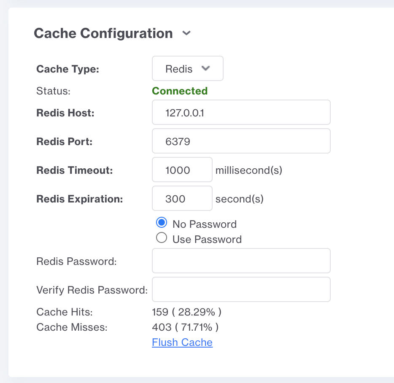Viewport: 394px width, 383px height.
Task: Collapse the Cache Configuration section chevron
Action: click(x=186, y=33)
